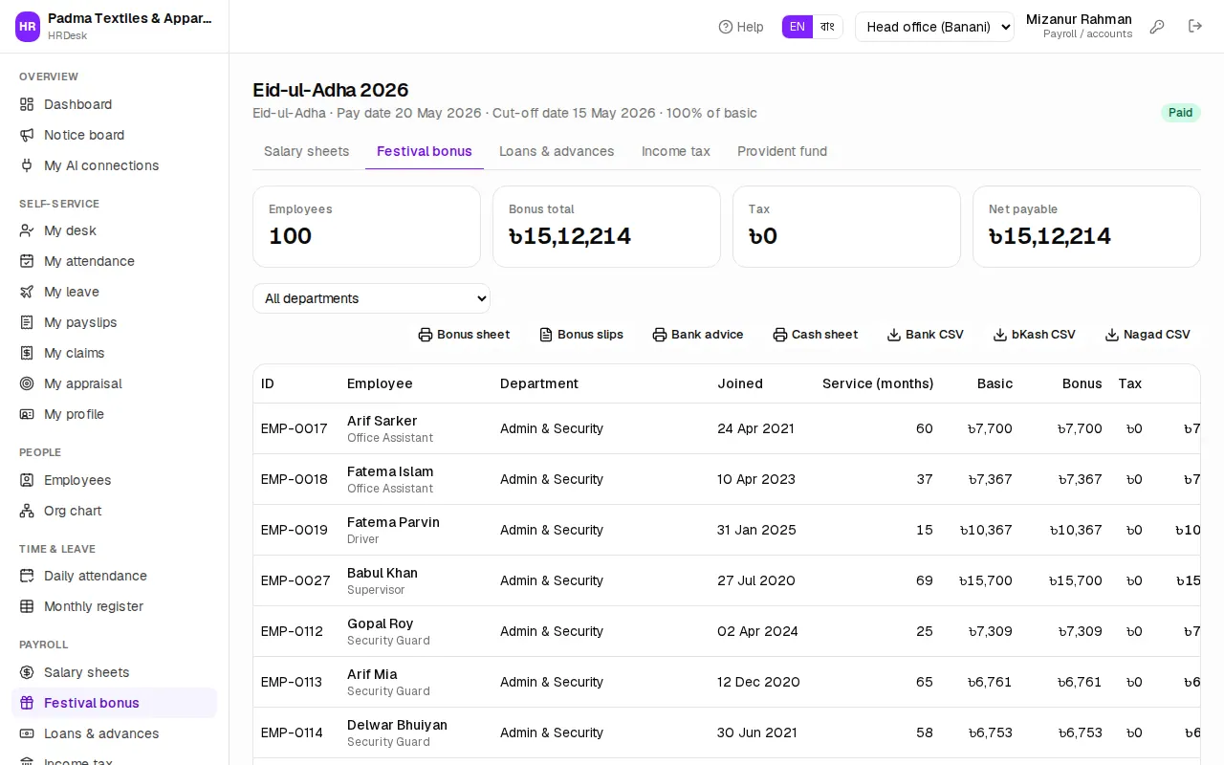The image size is (1224, 765).
Task: Switch to the Provident fund tab
Action: pyautogui.click(x=782, y=151)
